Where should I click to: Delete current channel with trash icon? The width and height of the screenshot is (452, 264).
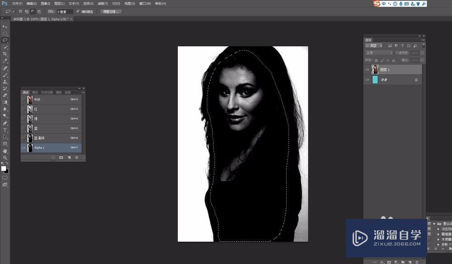(x=77, y=157)
